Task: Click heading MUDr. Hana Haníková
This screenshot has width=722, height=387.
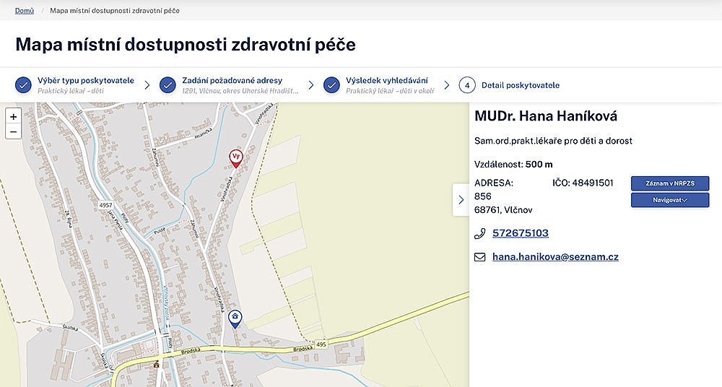Action: pyautogui.click(x=546, y=116)
